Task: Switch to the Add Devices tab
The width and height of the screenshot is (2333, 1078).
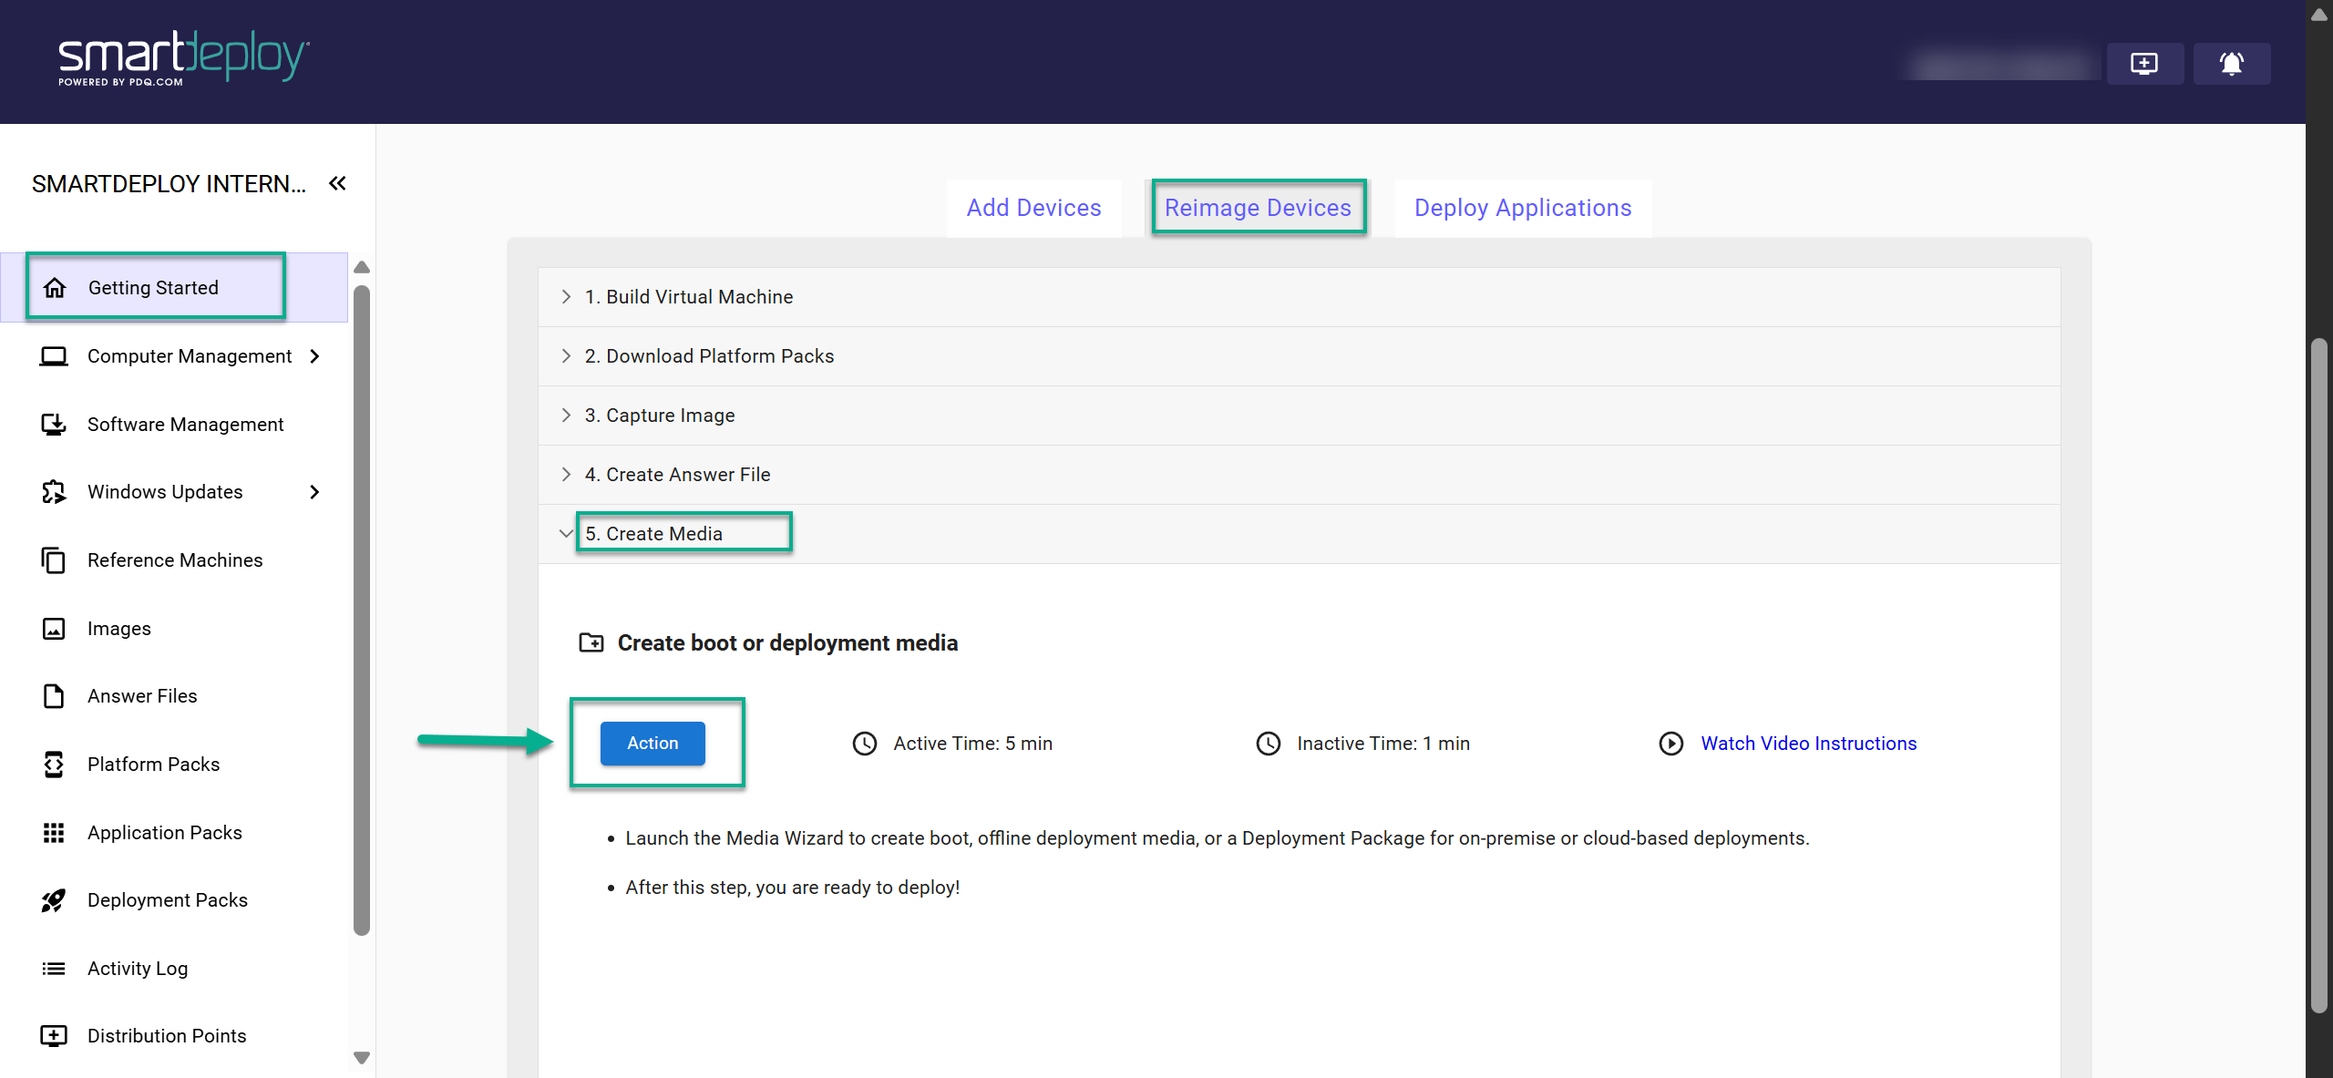Action: tap(1033, 208)
